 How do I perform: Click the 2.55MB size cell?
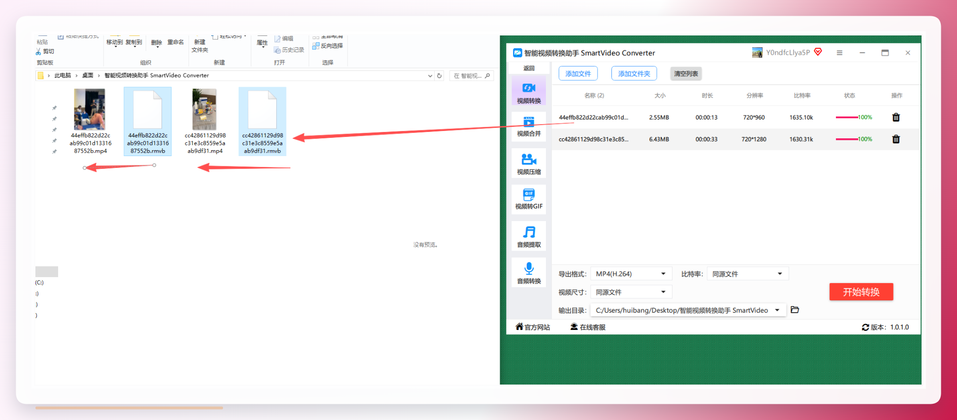659,118
